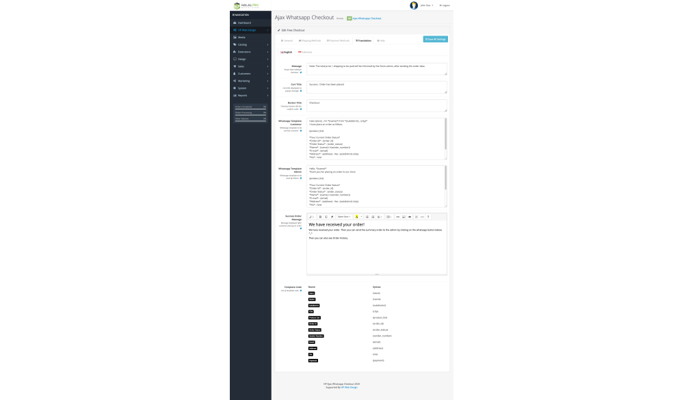Open the text color options arrow
This screenshot has height=400, width=684.
pos(361,217)
